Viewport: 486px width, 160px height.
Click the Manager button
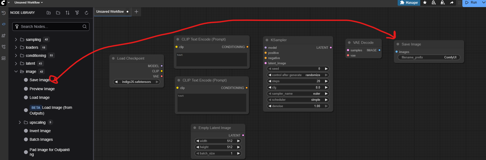pyautogui.click(x=409, y=3)
